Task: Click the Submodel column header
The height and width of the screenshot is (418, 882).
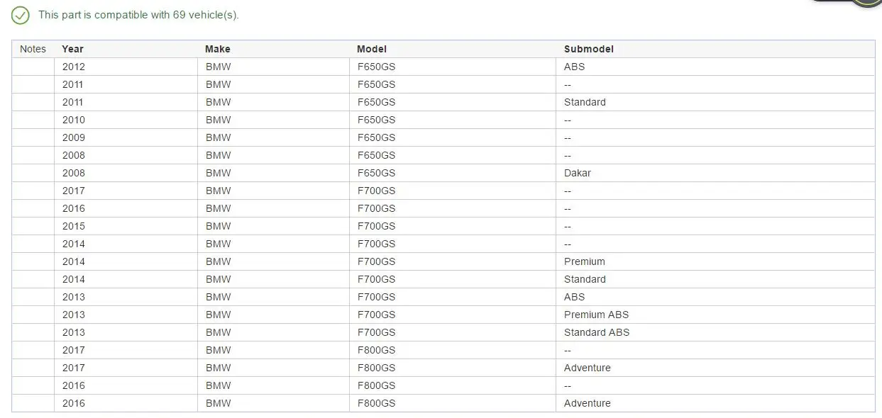Action: tap(588, 49)
